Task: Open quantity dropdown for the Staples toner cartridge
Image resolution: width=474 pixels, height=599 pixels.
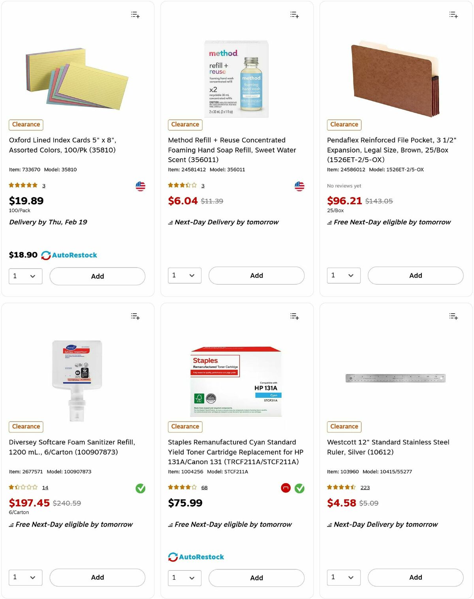Action: tap(184, 577)
